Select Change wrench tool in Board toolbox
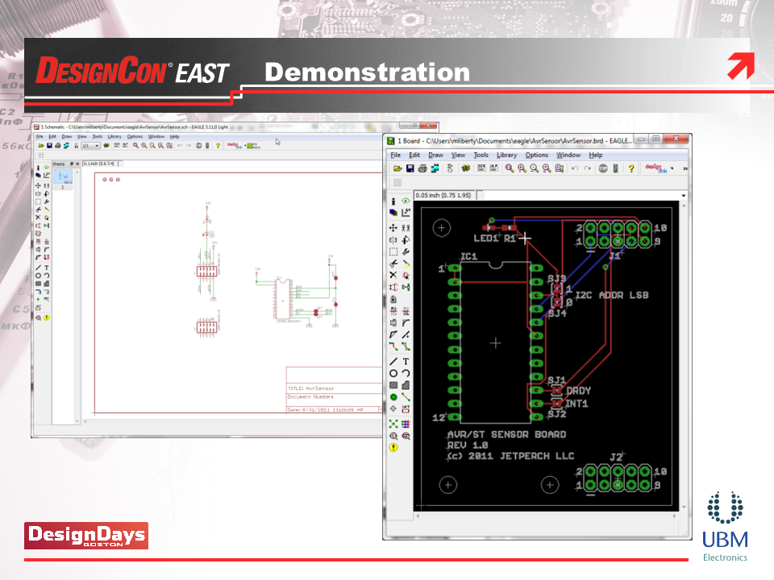This screenshot has height=580, width=774. click(x=406, y=252)
